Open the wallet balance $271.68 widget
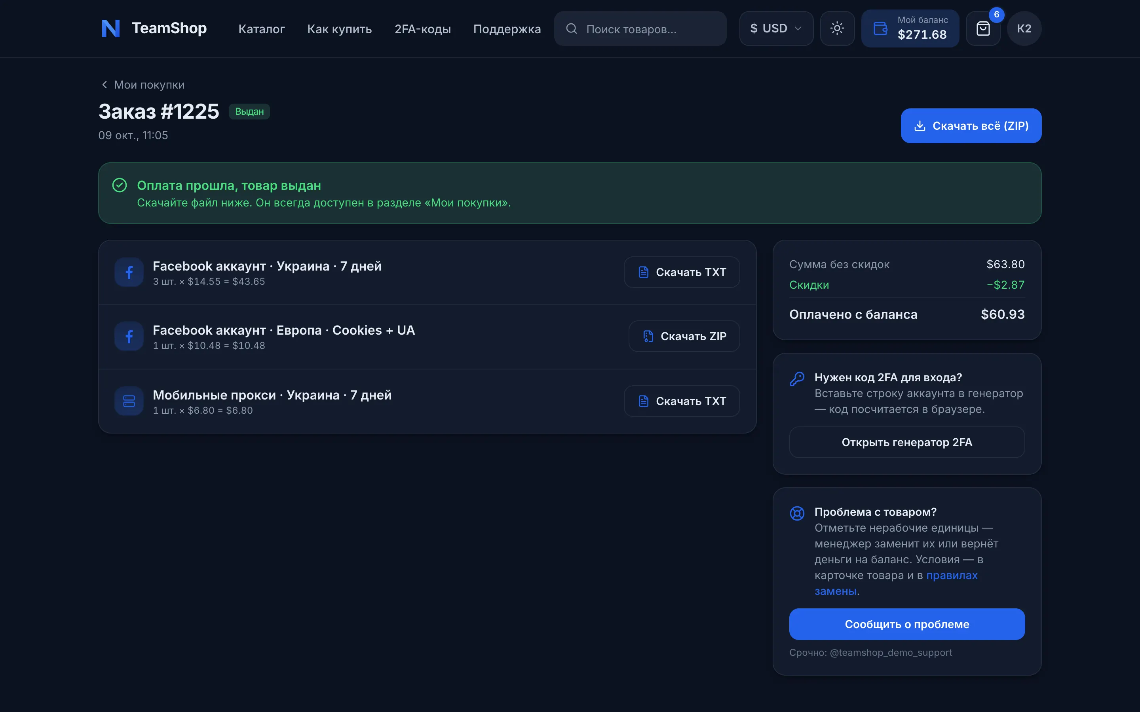The height and width of the screenshot is (712, 1140). coord(910,28)
